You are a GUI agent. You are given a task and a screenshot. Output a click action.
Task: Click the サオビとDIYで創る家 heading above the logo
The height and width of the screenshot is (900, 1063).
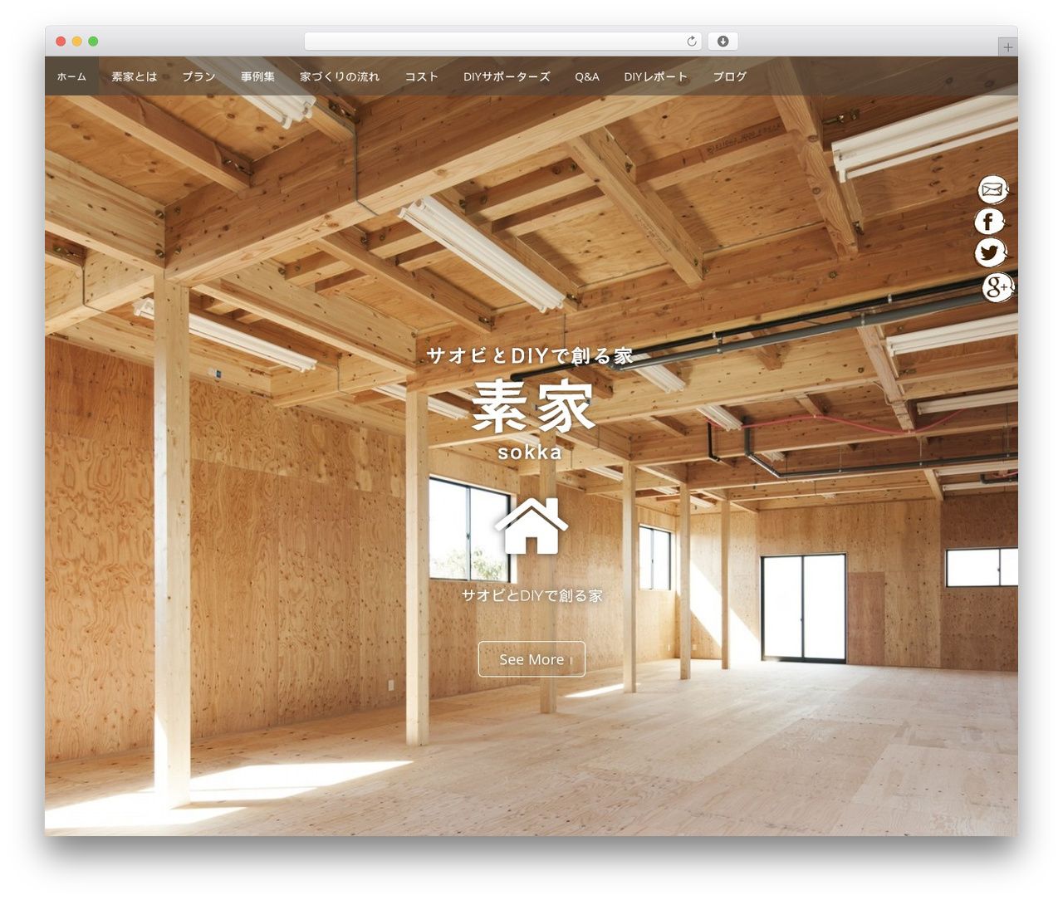point(530,356)
